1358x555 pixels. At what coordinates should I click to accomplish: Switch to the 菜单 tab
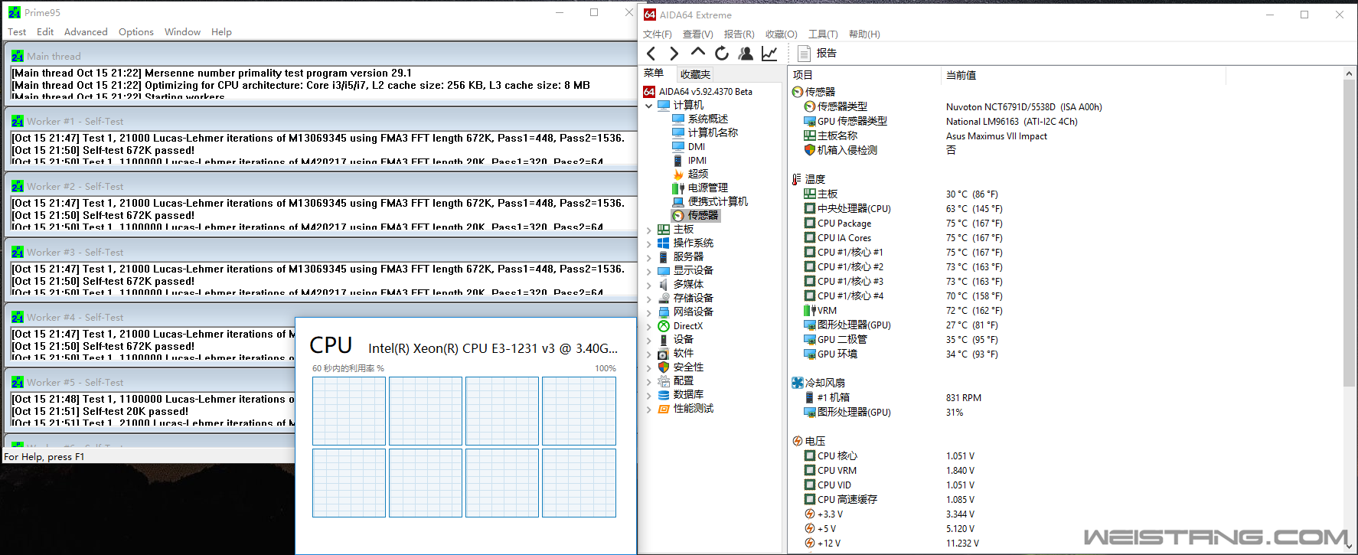[x=654, y=73]
